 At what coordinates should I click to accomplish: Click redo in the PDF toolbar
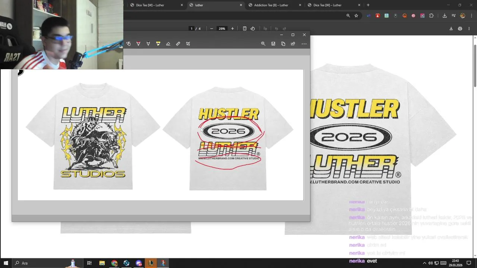click(284, 29)
